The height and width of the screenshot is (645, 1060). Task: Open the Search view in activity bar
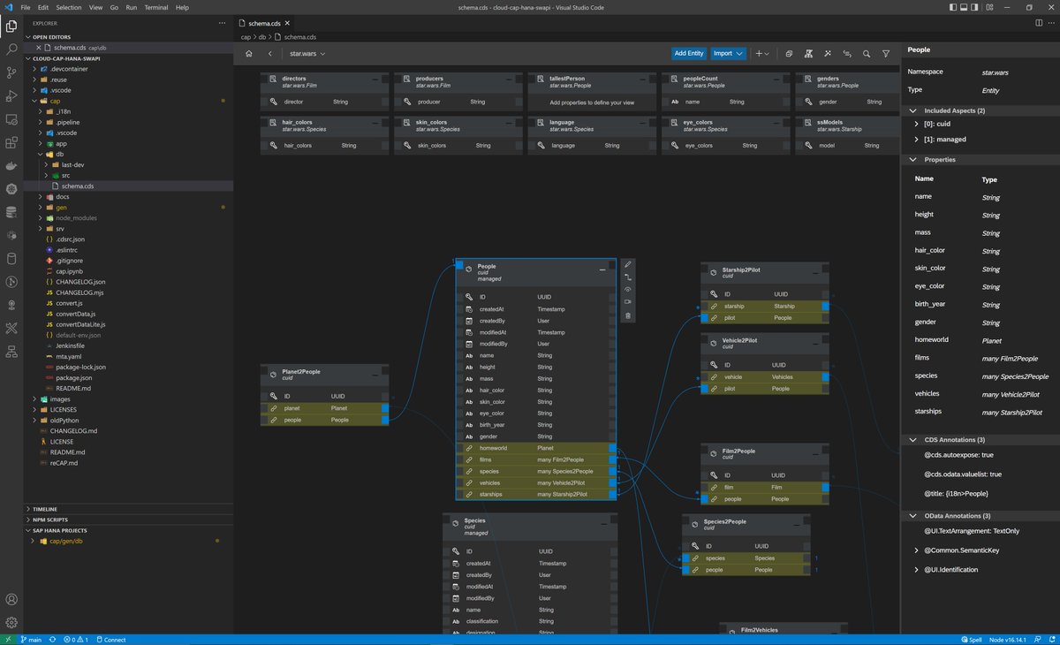pos(11,49)
